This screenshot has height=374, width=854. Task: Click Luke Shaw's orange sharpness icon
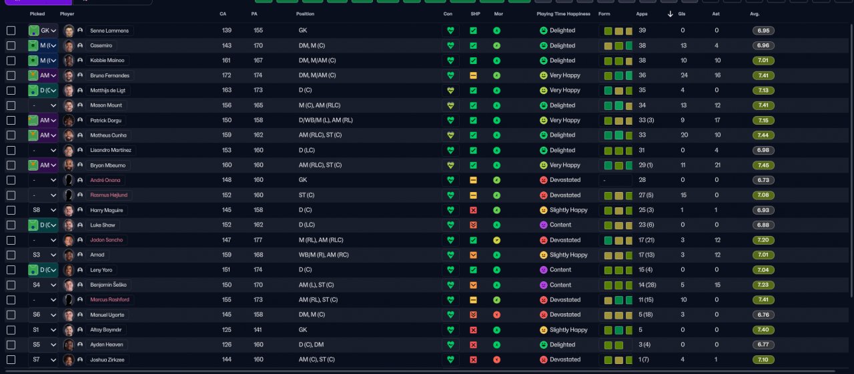tap(473, 225)
